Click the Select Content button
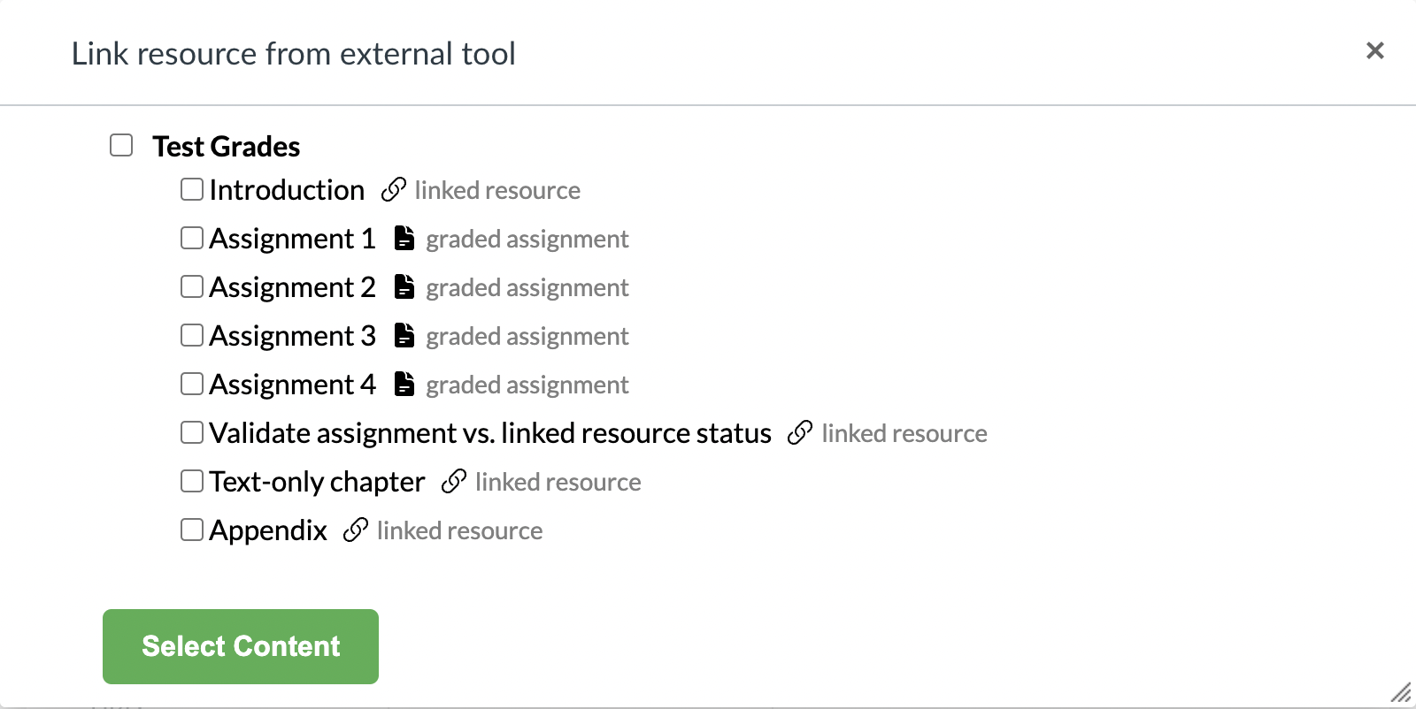Image resolution: width=1416 pixels, height=709 pixels. 241,646
